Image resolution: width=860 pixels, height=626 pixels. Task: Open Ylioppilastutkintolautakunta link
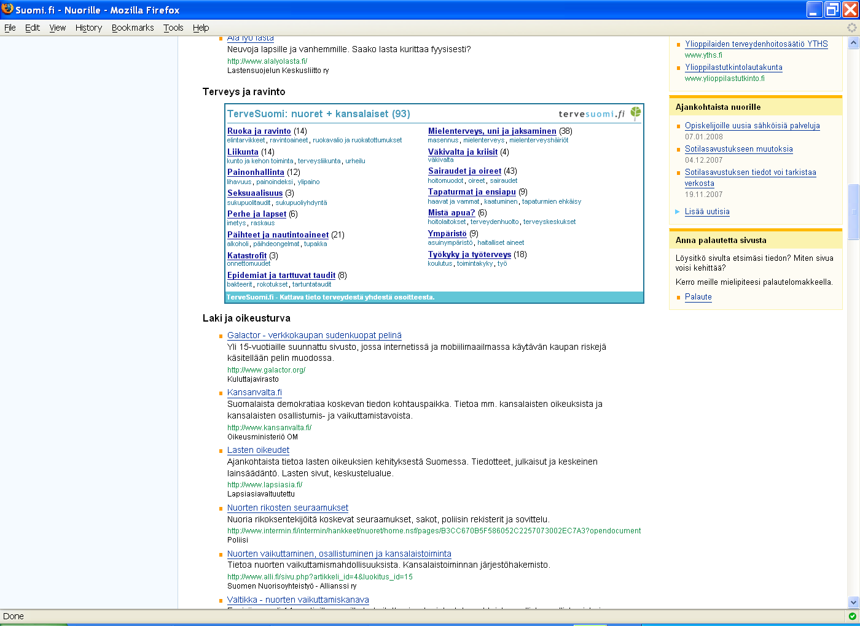click(733, 67)
